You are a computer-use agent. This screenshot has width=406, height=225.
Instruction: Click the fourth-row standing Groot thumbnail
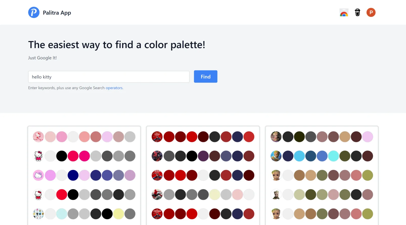click(x=276, y=195)
